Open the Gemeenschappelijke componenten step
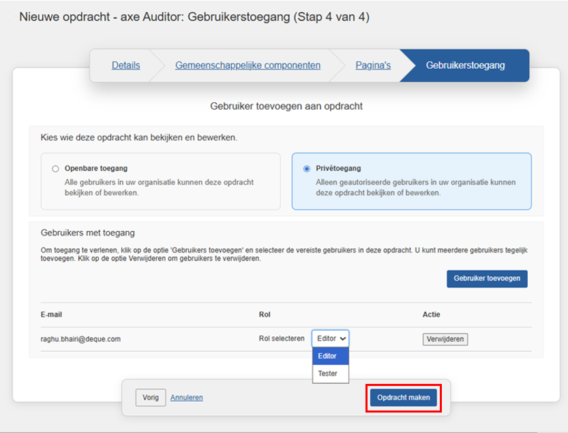 click(x=248, y=65)
